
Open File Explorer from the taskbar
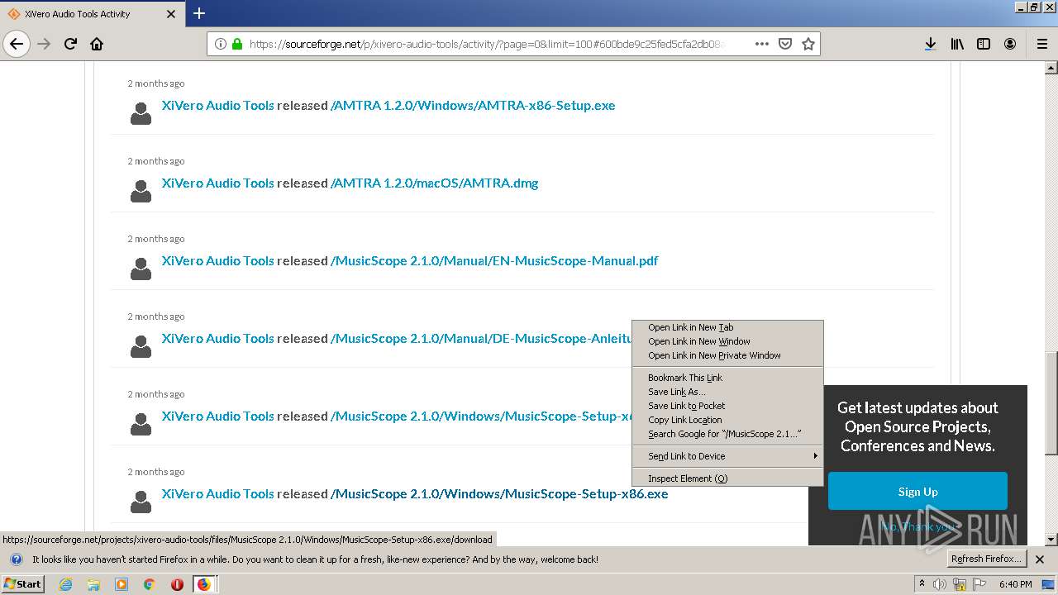tap(93, 584)
